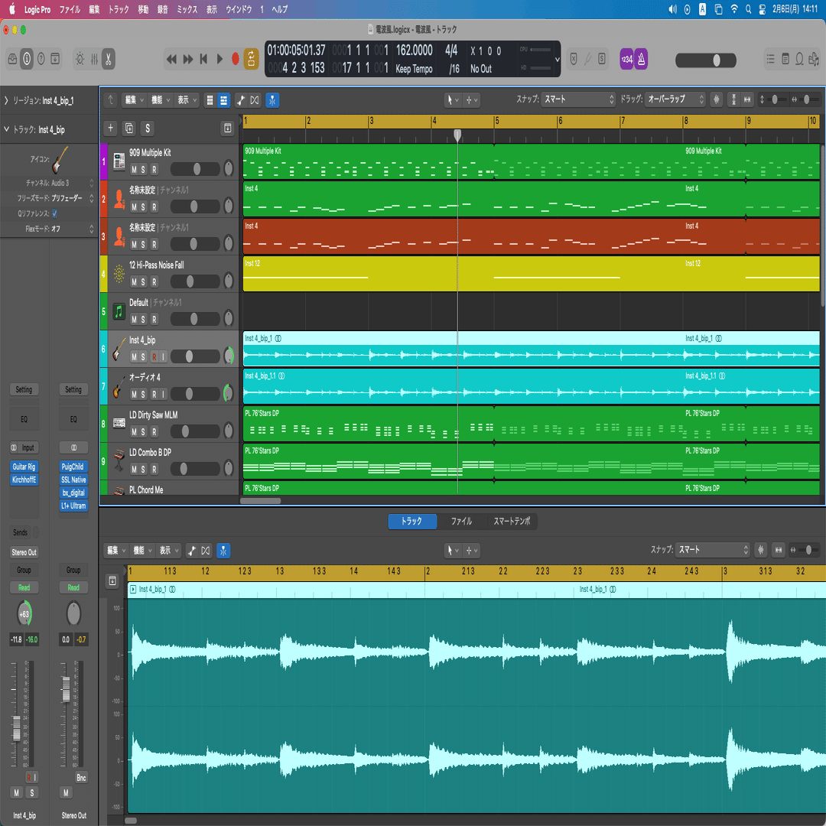Open the List Editors button

771,59
